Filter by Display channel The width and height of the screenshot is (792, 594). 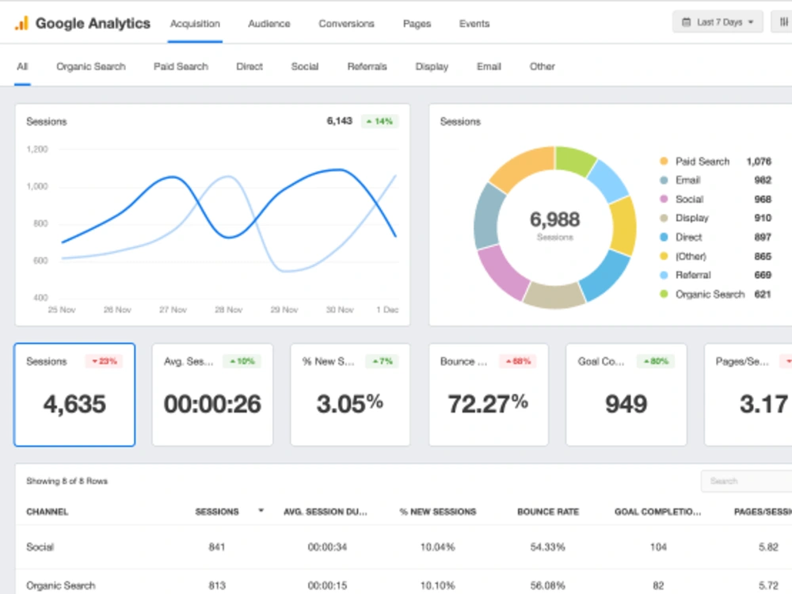[x=432, y=67]
